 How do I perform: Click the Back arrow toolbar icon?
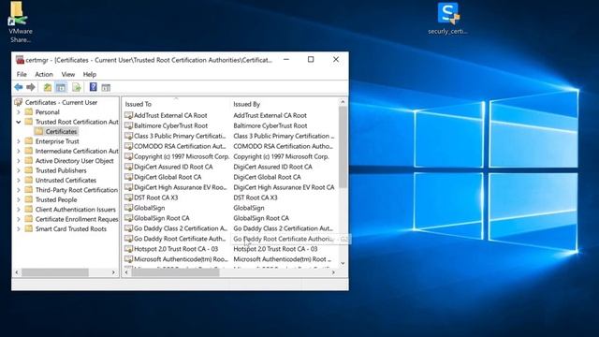19,87
